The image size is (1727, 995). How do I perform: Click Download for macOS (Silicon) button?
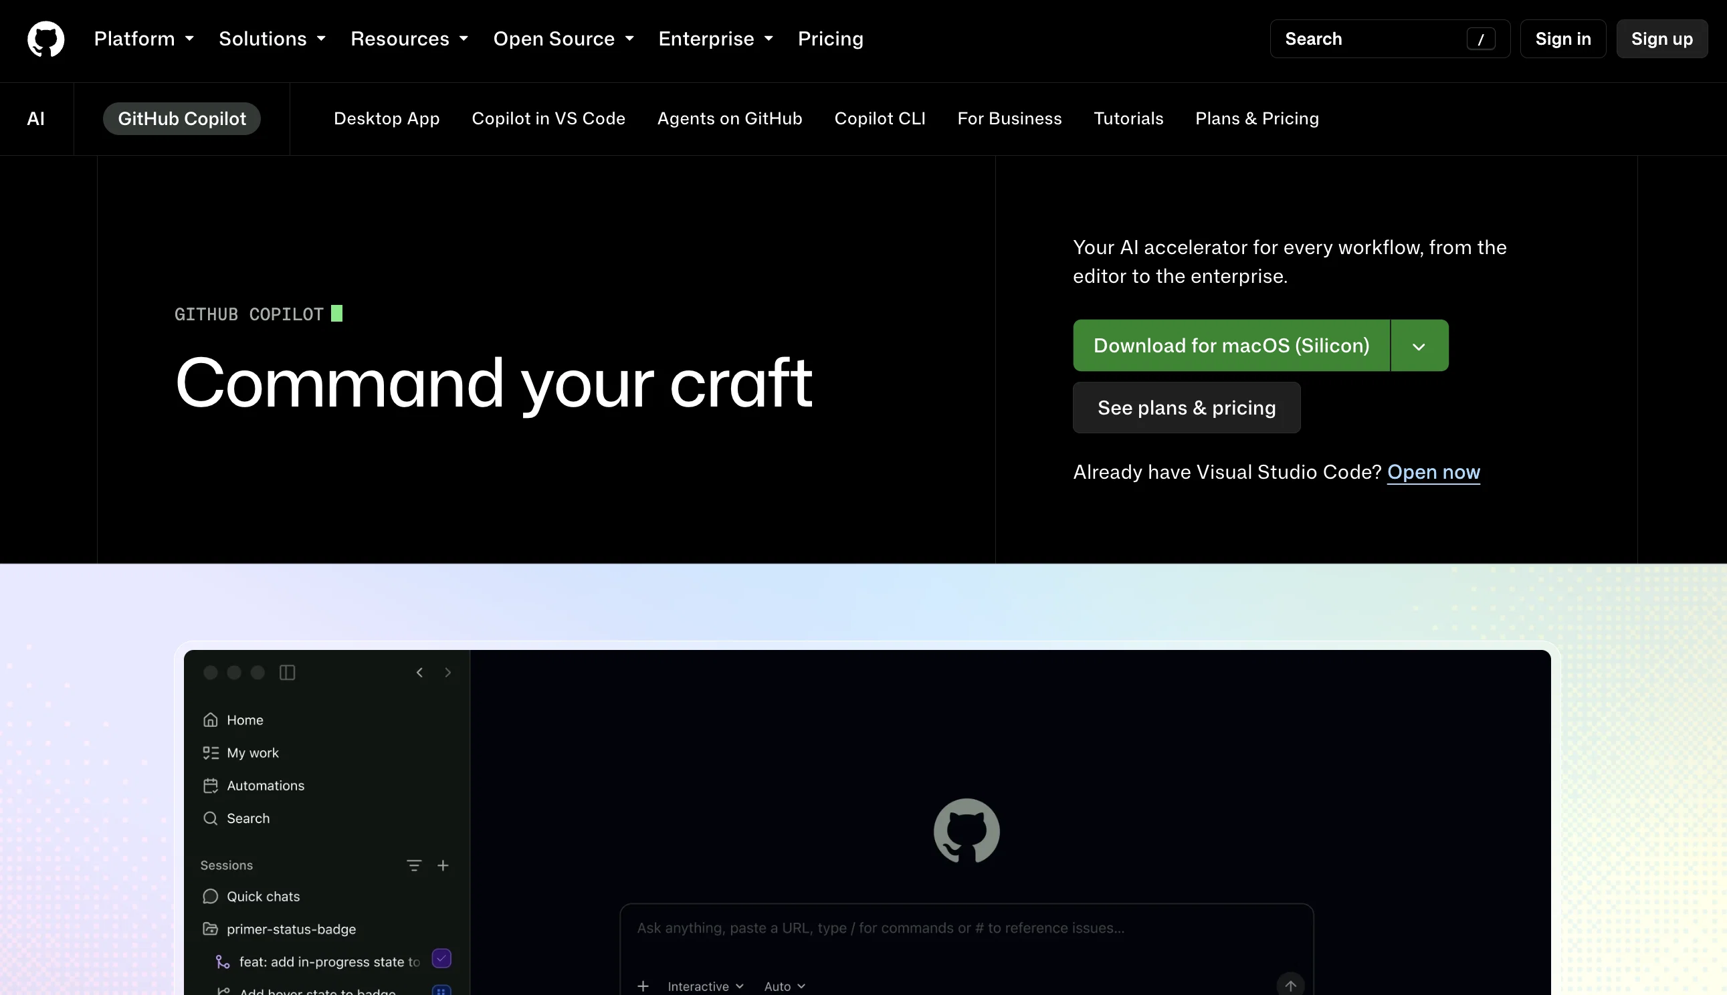1231,346
